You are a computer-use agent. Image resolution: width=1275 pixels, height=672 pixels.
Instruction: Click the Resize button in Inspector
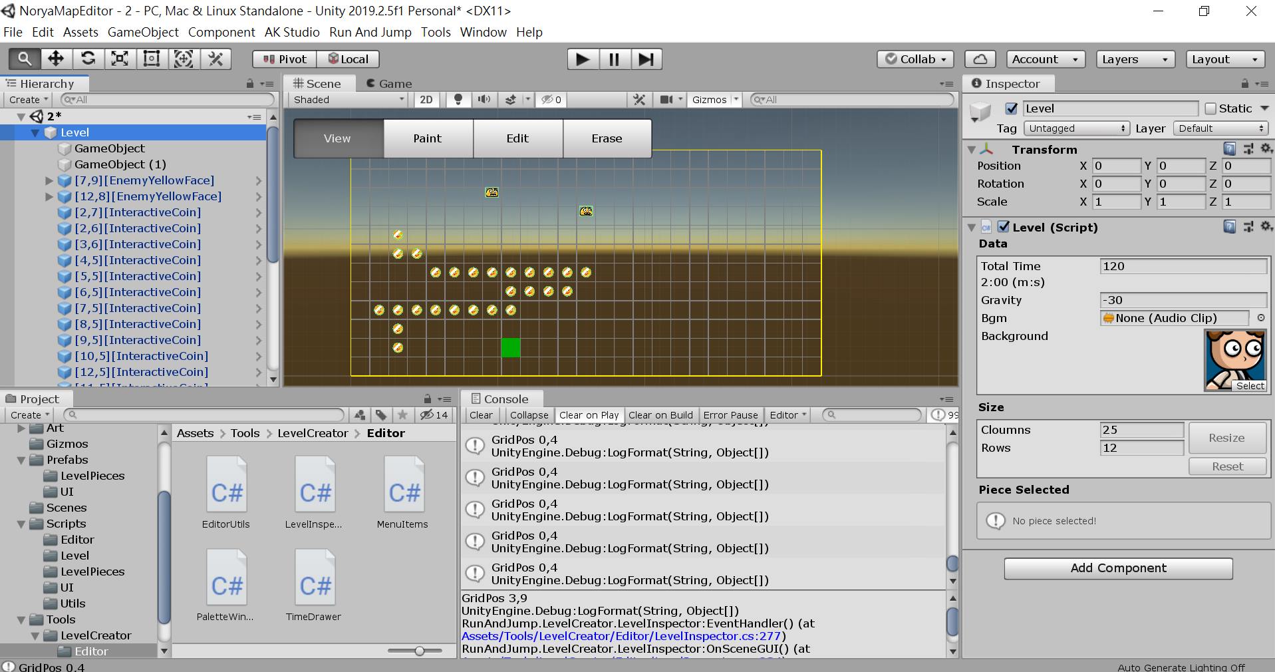point(1226,438)
